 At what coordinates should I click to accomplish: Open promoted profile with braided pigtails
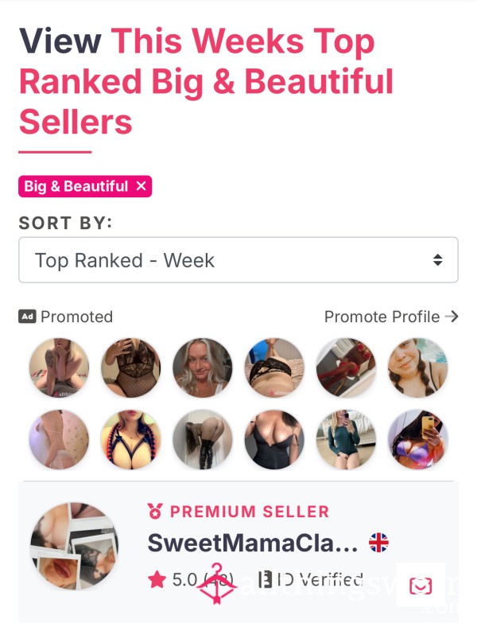click(x=418, y=368)
